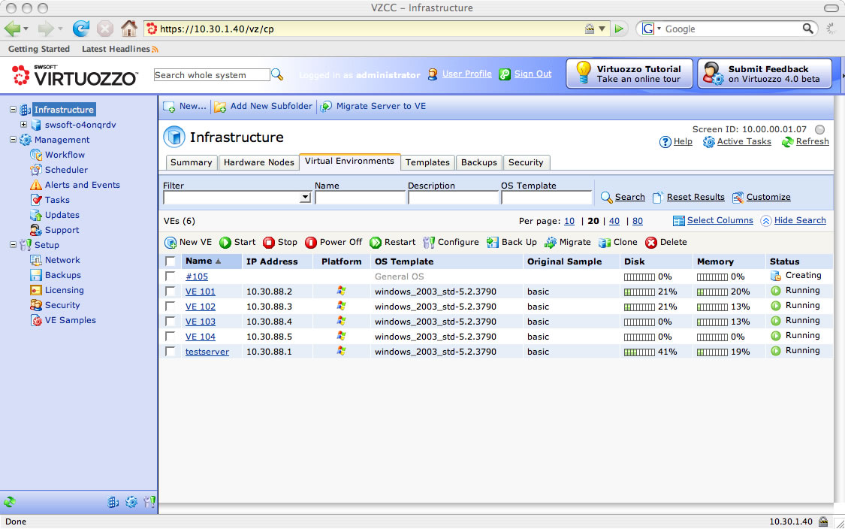Click the Restart VE icon

click(376, 243)
